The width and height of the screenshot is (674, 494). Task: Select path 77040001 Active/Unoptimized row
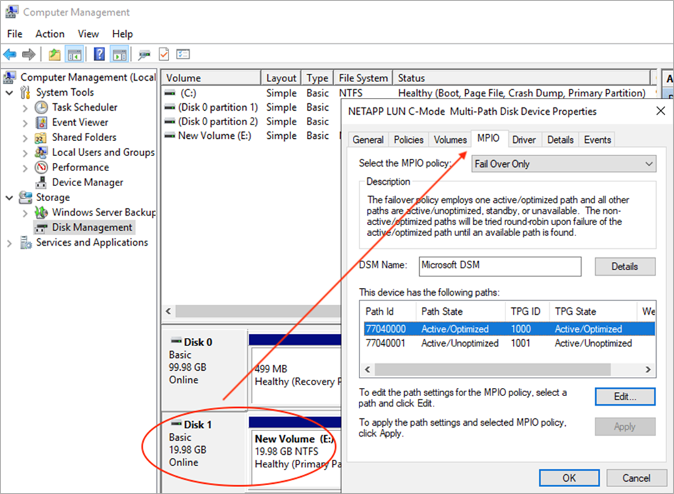tap(509, 343)
